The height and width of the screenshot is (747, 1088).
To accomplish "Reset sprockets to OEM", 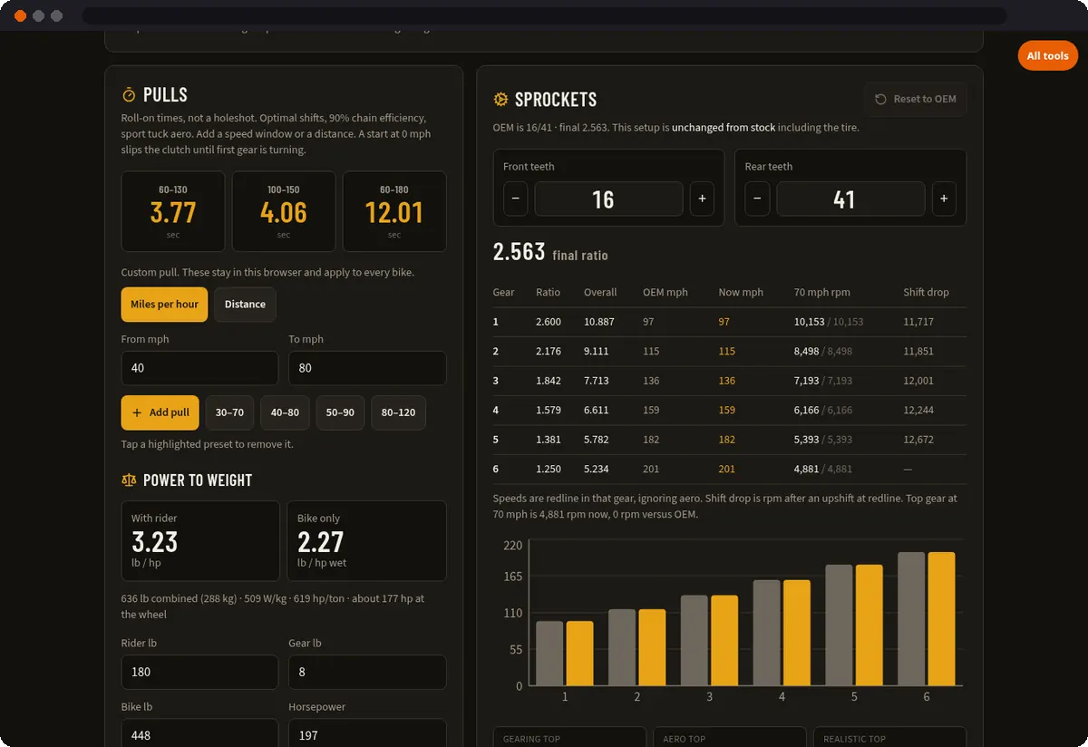I will (916, 99).
